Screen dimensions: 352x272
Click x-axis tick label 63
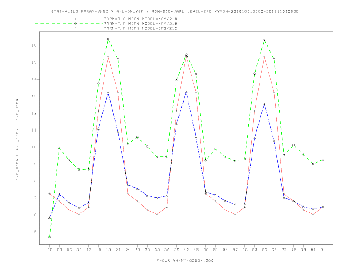coord(255,250)
